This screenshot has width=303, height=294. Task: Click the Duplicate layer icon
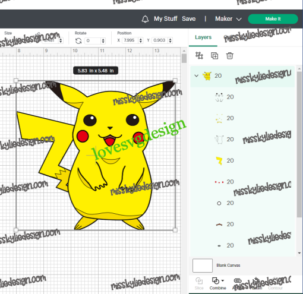pos(214,56)
